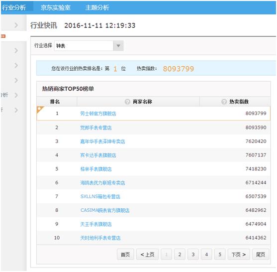Expand the second sidebar chevron
This screenshot has height=272, width=277.
point(16,51)
